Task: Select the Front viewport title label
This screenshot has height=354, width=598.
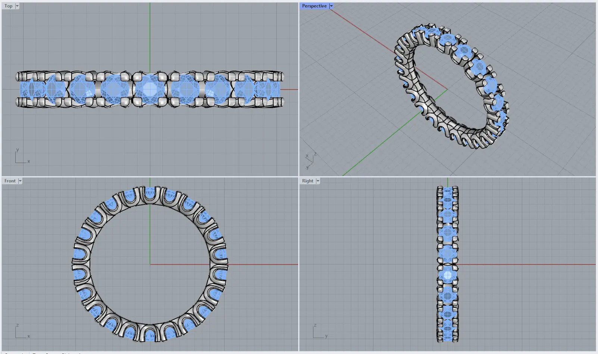Action: pos(10,181)
